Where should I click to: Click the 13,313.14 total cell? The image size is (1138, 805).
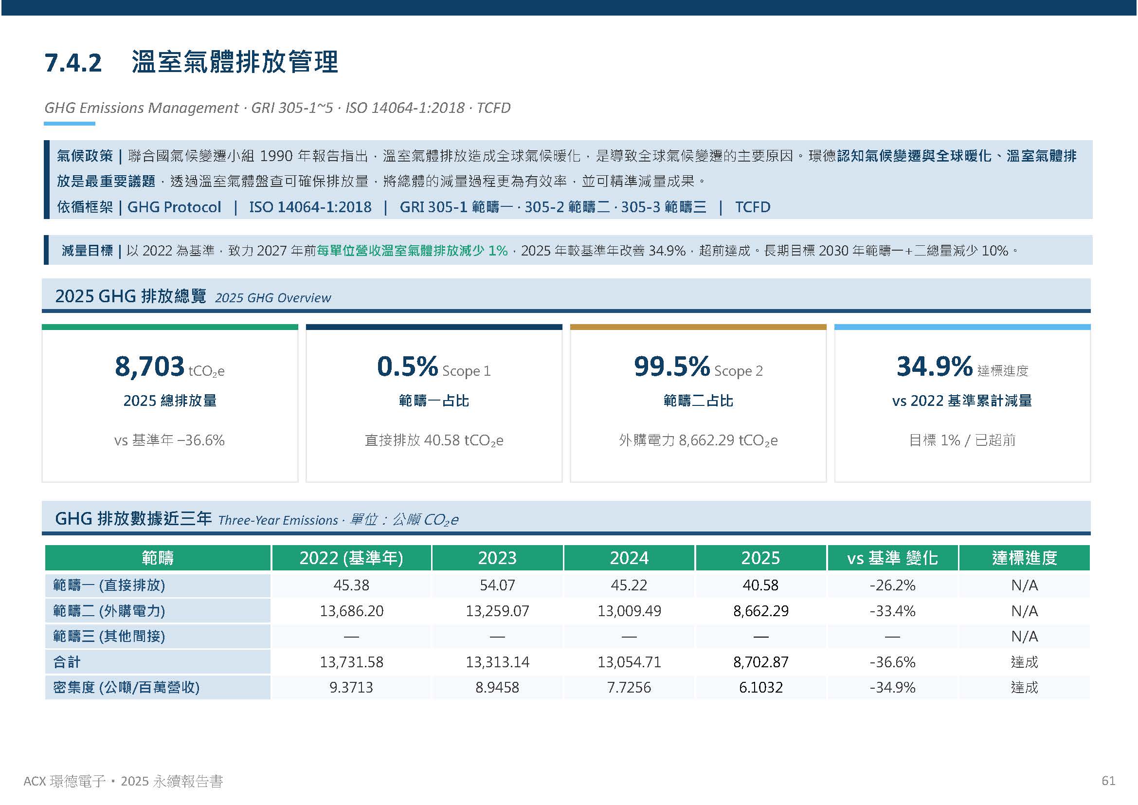[497, 662]
